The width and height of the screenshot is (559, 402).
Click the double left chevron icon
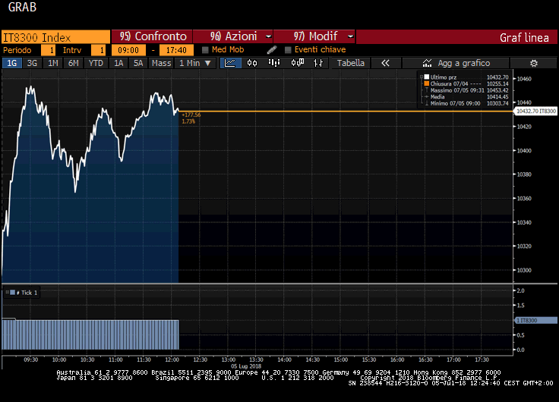[385, 63]
